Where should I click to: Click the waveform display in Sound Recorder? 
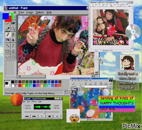(42, 107)
